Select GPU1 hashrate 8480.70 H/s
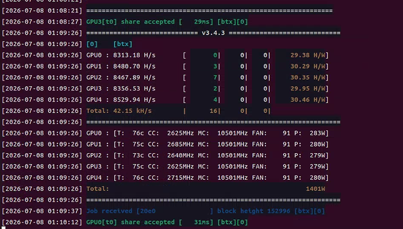The image size is (403, 229). (x=134, y=66)
